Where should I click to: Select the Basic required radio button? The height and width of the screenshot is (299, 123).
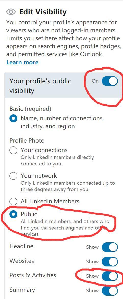pos(13,118)
